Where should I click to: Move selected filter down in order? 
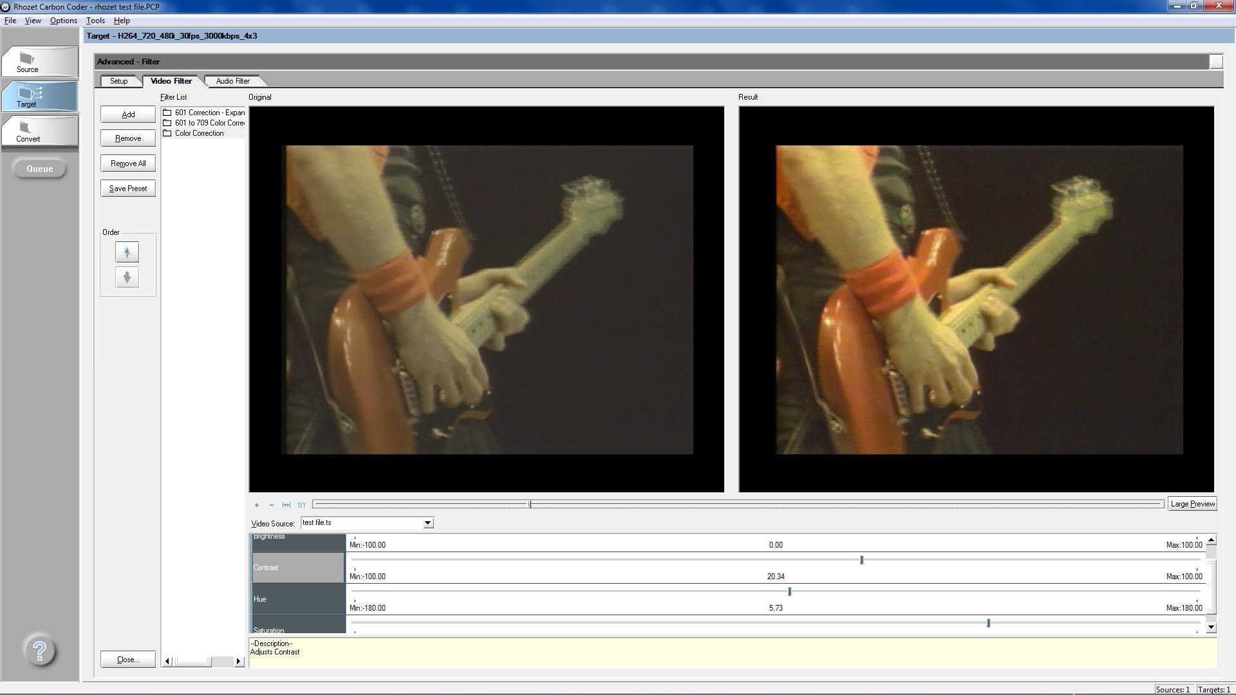[x=127, y=277]
